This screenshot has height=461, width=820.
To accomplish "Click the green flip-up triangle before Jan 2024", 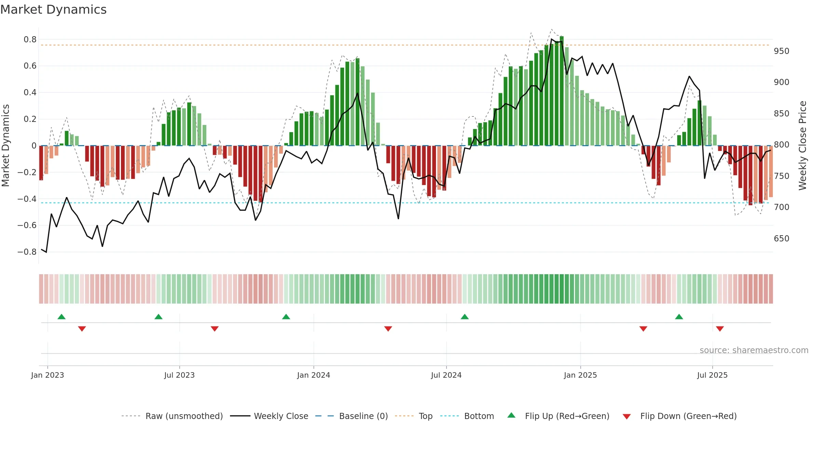I will 286,317.
